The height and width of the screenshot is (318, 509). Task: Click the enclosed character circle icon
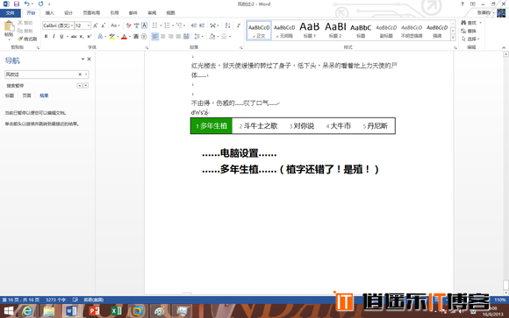144,36
